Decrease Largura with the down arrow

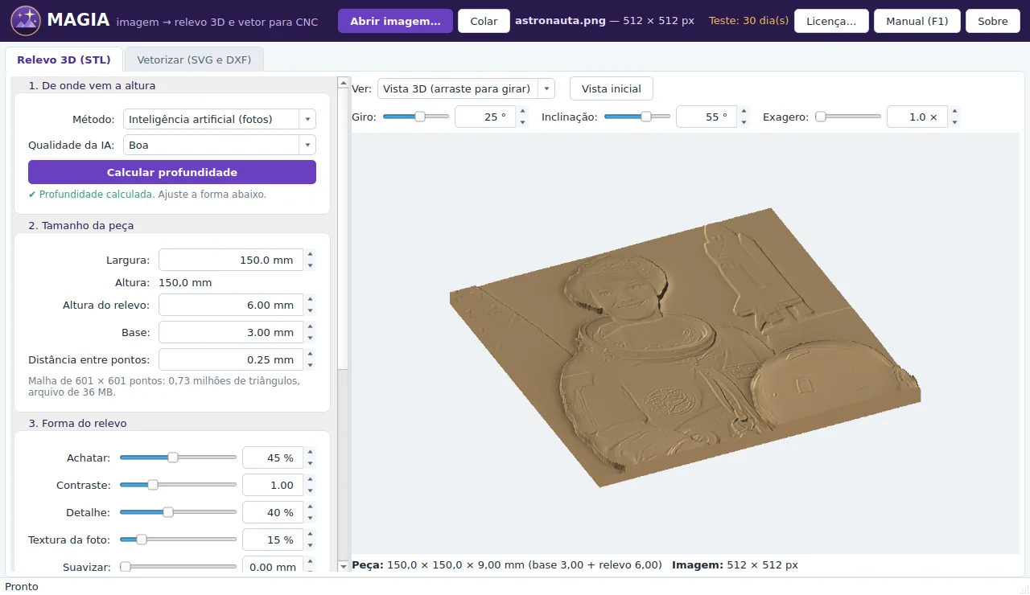point(311,265)
